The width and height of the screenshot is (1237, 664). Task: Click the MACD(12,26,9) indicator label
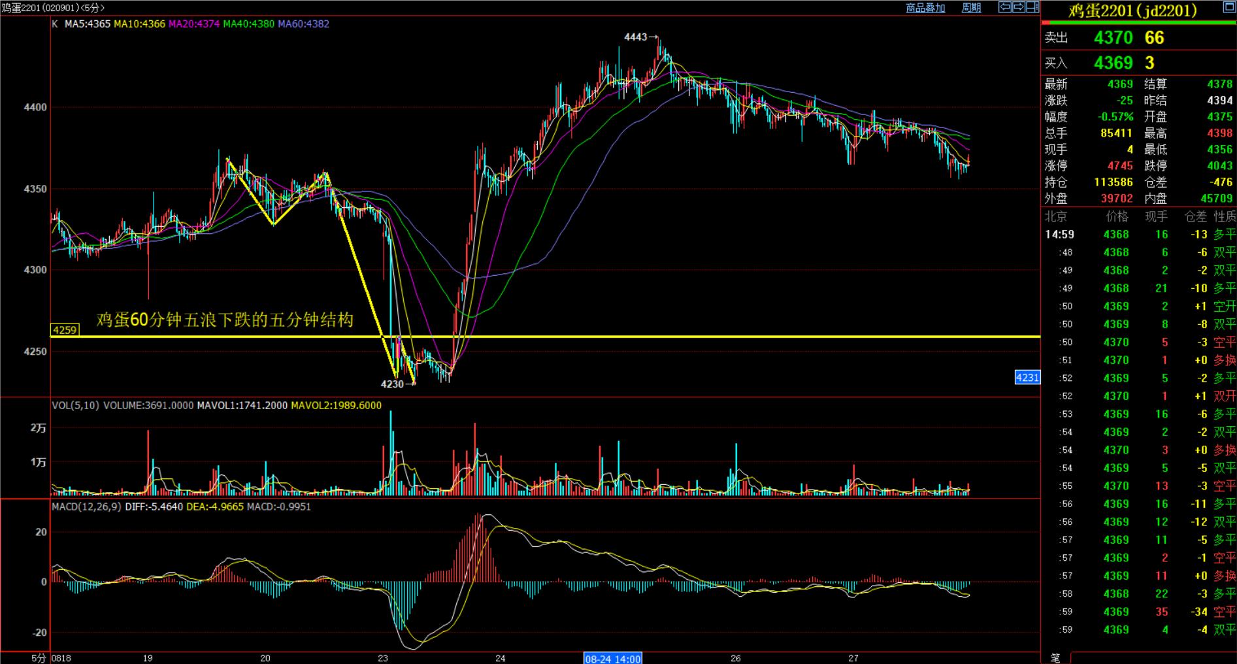click(86, 506)
